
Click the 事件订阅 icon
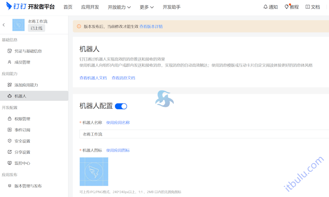click(10, 130)
